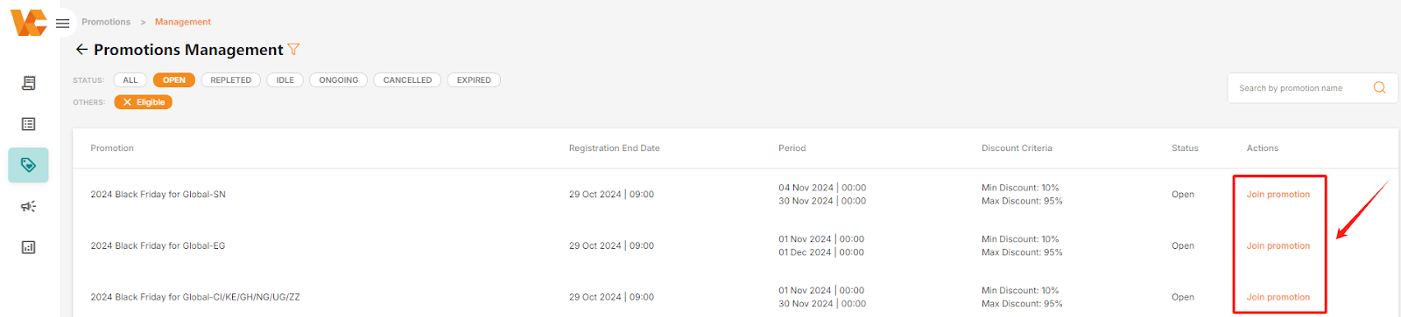1401x317 pixels.
Task: Select the ALL status filter
Action: tap(130, 80)
